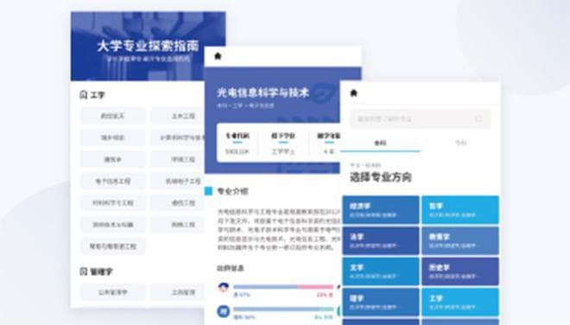
Task: Click the 选择专业方向 heading
Action: pos(381,177)
